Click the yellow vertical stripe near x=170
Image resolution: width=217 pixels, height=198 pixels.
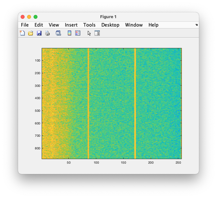(135, 104)
